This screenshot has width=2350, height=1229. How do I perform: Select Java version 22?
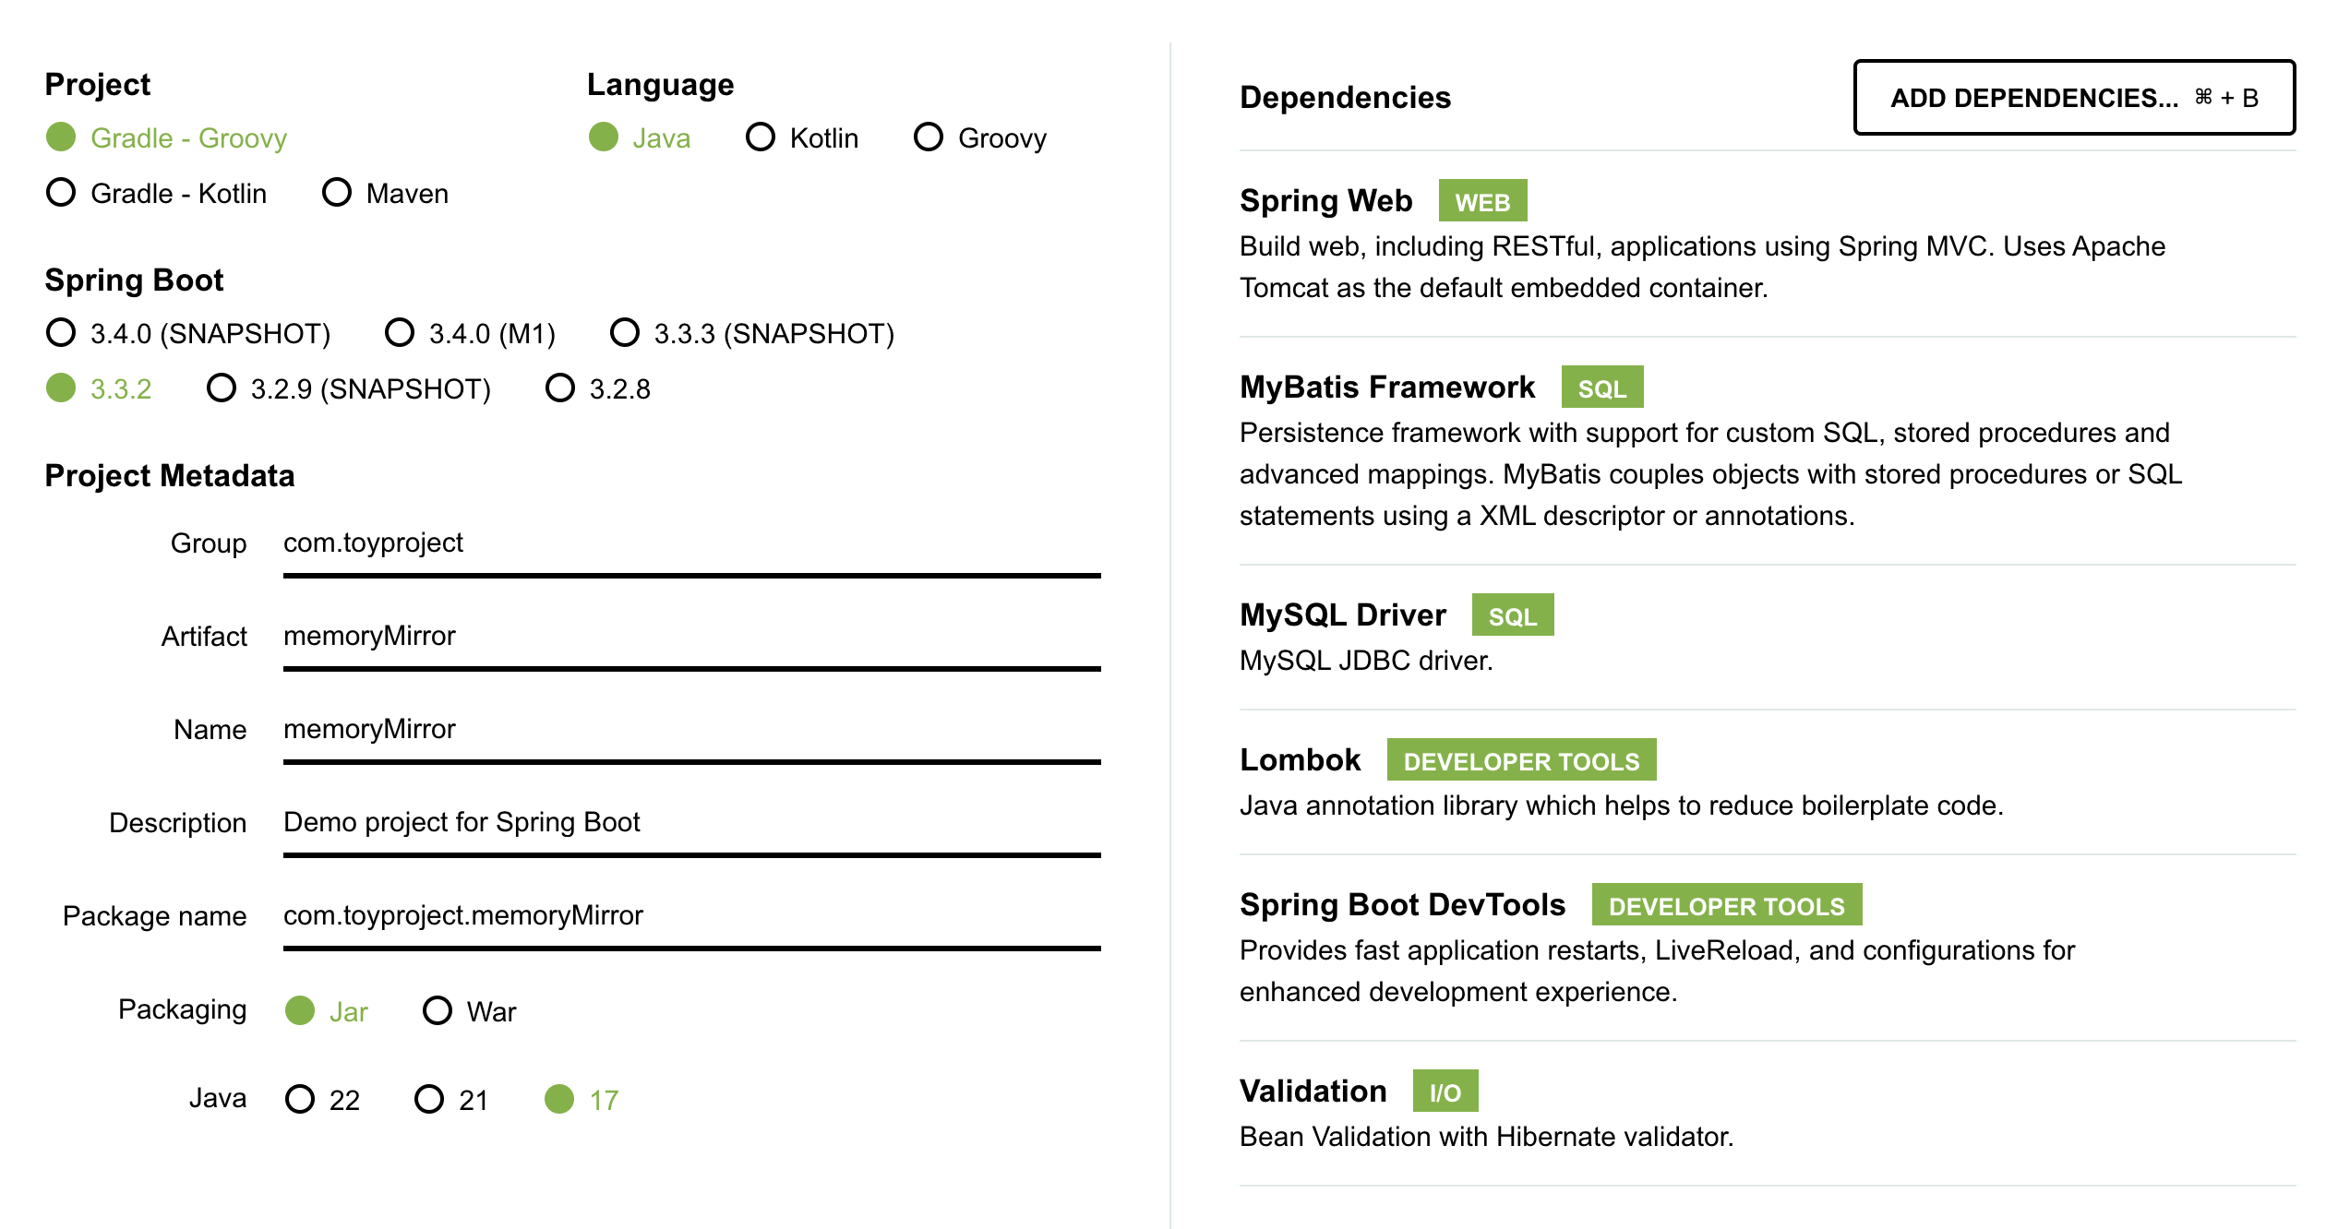(300, 1099)
